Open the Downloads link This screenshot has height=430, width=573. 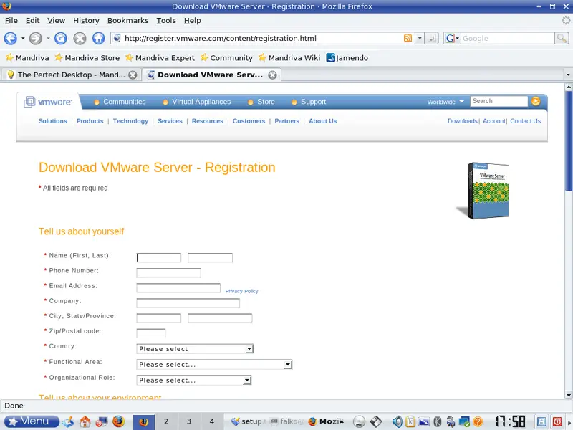pos(462,121)
